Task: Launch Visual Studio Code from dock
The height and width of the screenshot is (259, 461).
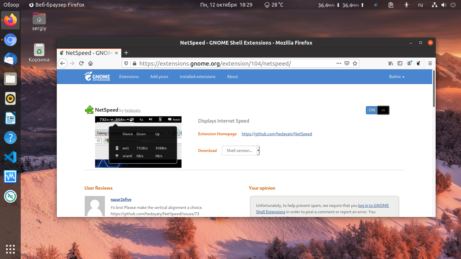Action: (x=10, y=157)
